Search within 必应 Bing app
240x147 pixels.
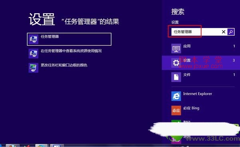(x=201, y=111)
